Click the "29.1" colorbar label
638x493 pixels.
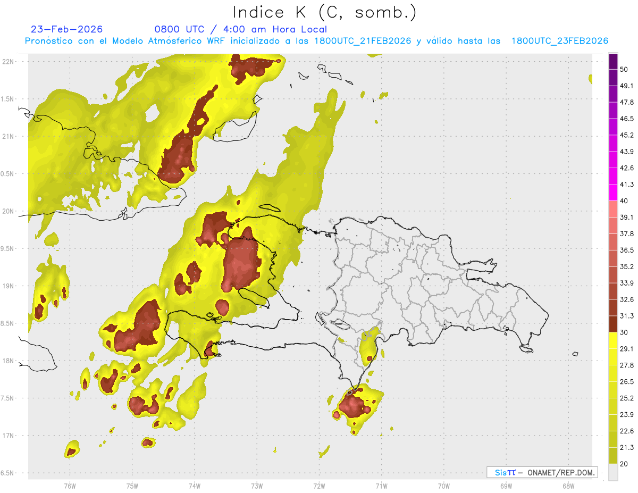point(627,349)
